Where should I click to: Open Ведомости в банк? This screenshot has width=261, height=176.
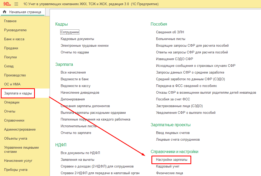point(75,79)
